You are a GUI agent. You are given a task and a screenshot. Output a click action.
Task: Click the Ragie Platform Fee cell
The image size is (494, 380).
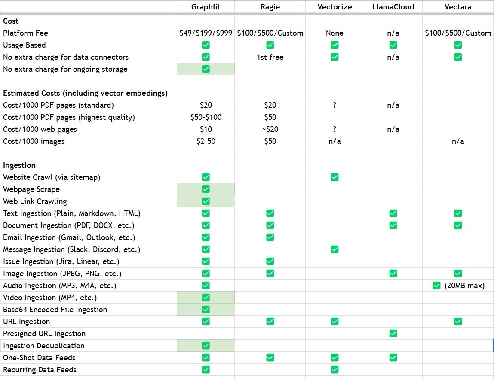(270, 33)
